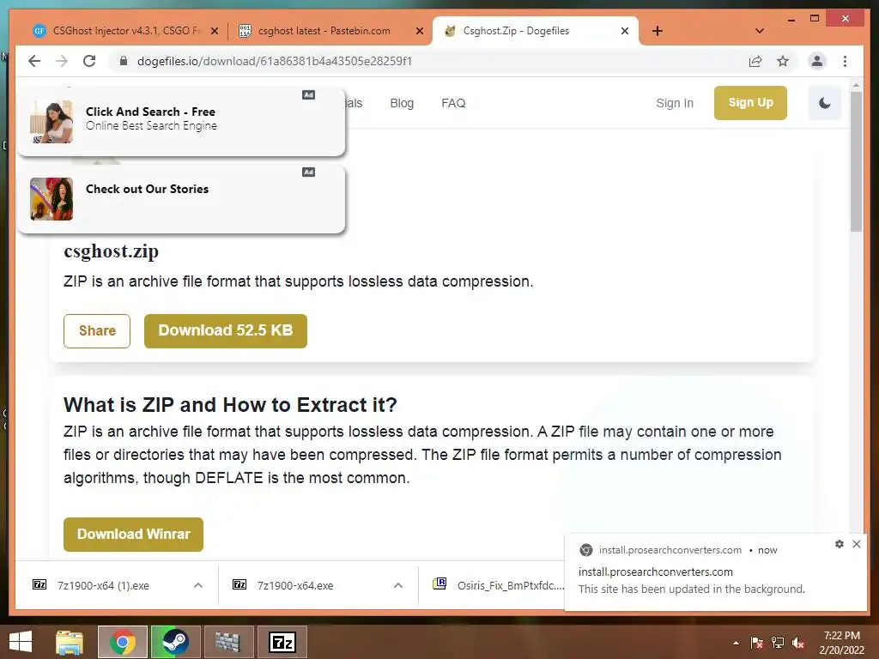Screen dimensions: 879x659
Task: Click the 7z icon of 7z1900-x64.exe download
Action: point(239,584)
